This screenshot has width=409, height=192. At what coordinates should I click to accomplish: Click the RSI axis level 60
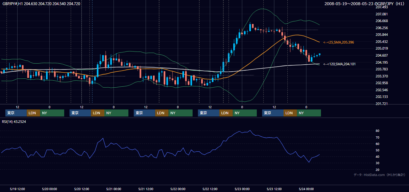377,144
